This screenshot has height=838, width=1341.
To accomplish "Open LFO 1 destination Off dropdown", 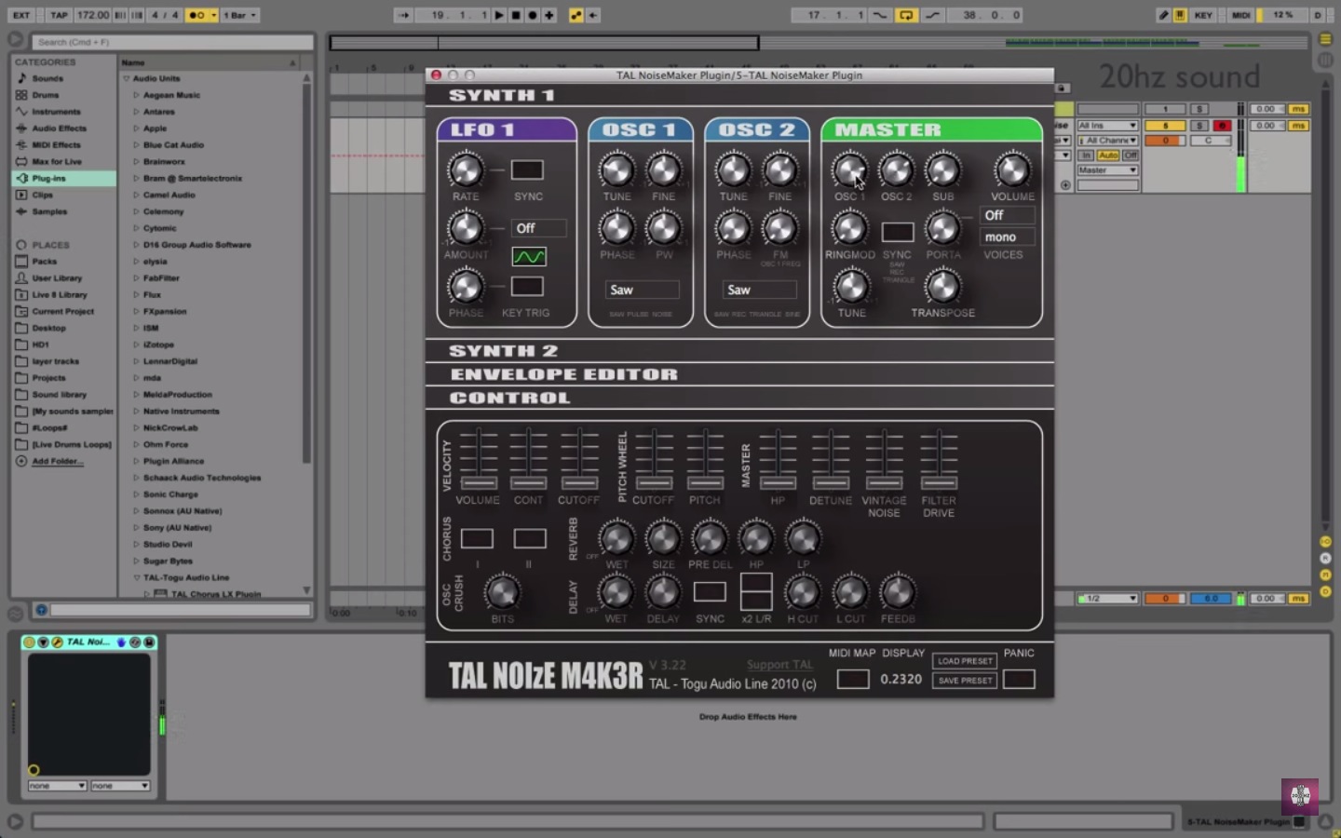I will click(x=538, y=228).
